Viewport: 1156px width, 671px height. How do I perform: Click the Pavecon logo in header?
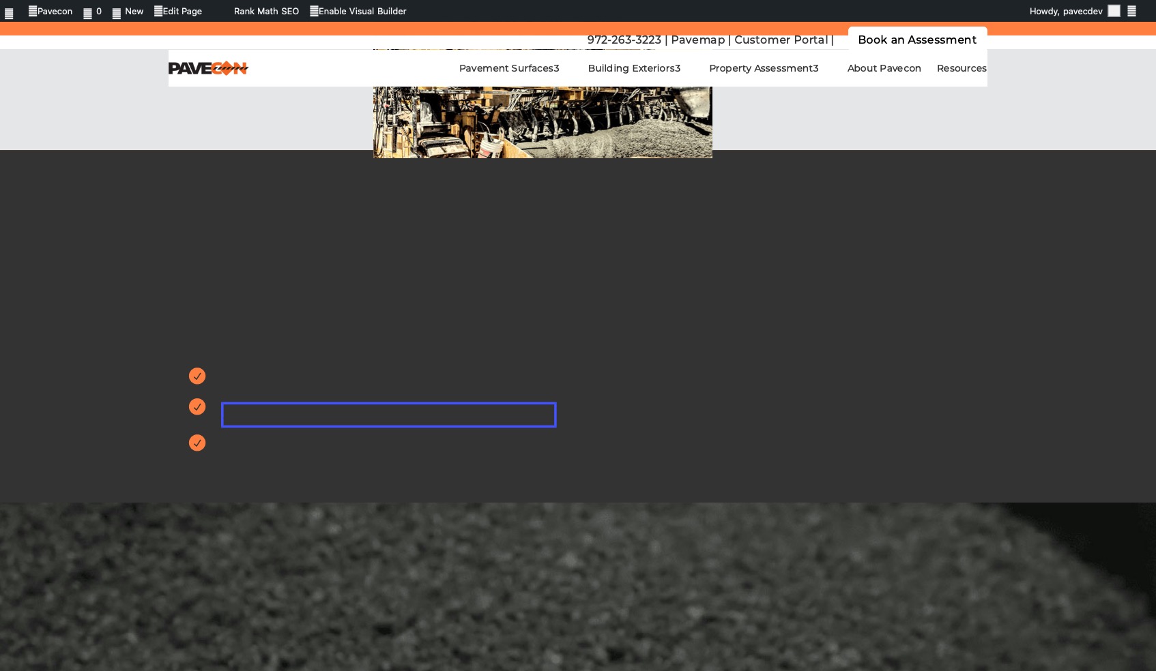pyautogui.click(x=208, y=68)
